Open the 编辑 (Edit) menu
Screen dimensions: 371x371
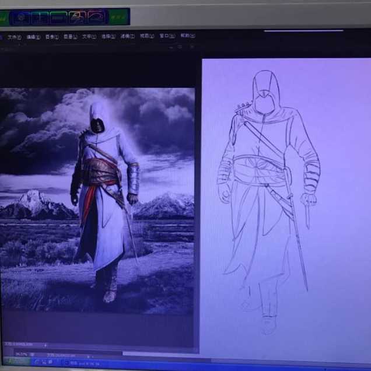click(33, 37)
